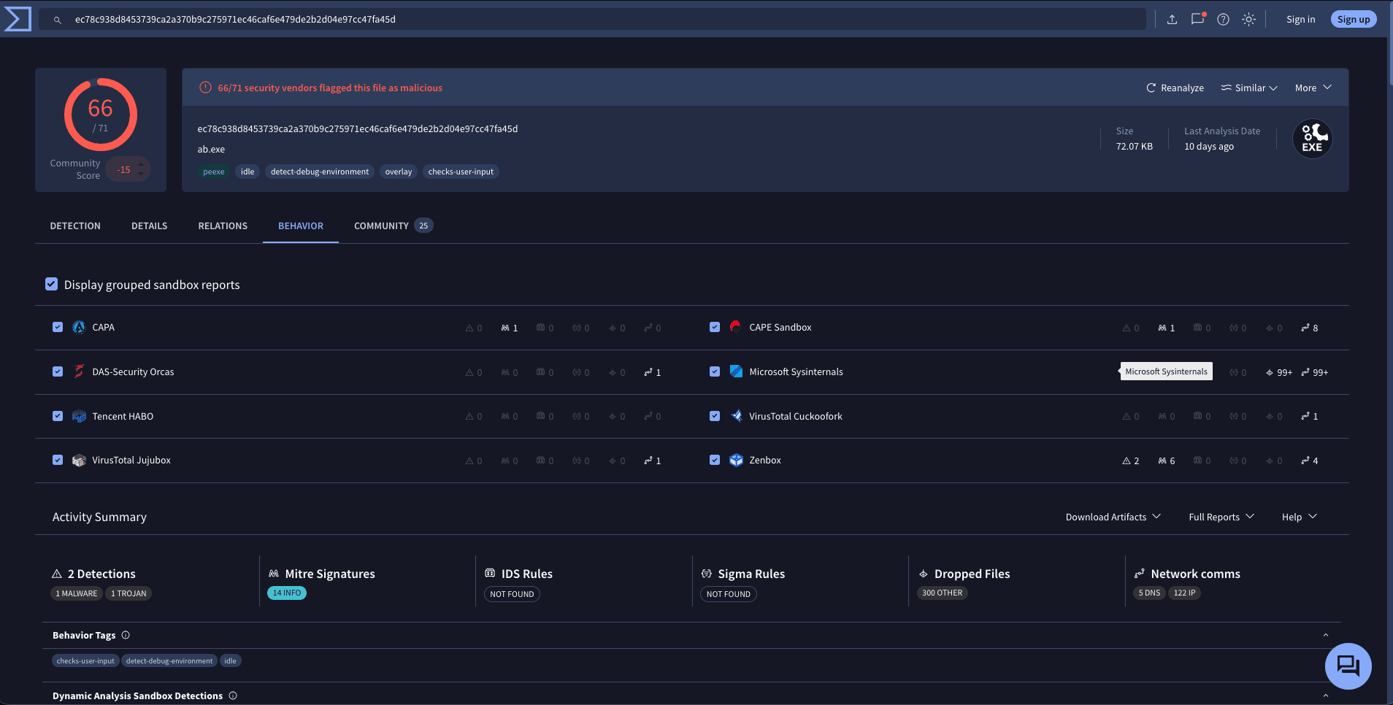This screenshot has height=705, width=1393.
Task: Click the peexe file tag
Action: [214, 172]
